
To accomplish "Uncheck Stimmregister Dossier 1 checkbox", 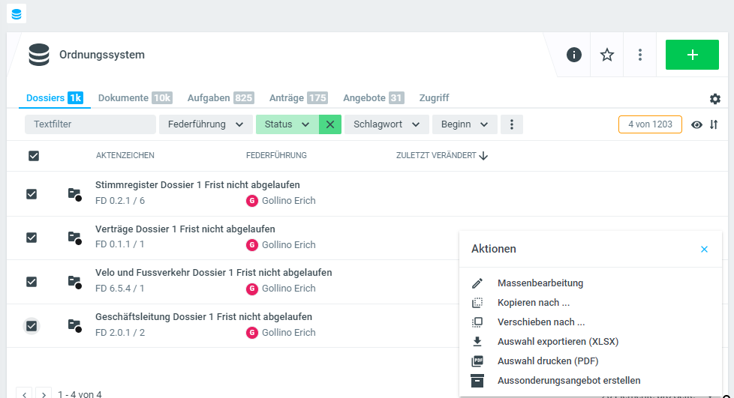I will click(32, 194).
